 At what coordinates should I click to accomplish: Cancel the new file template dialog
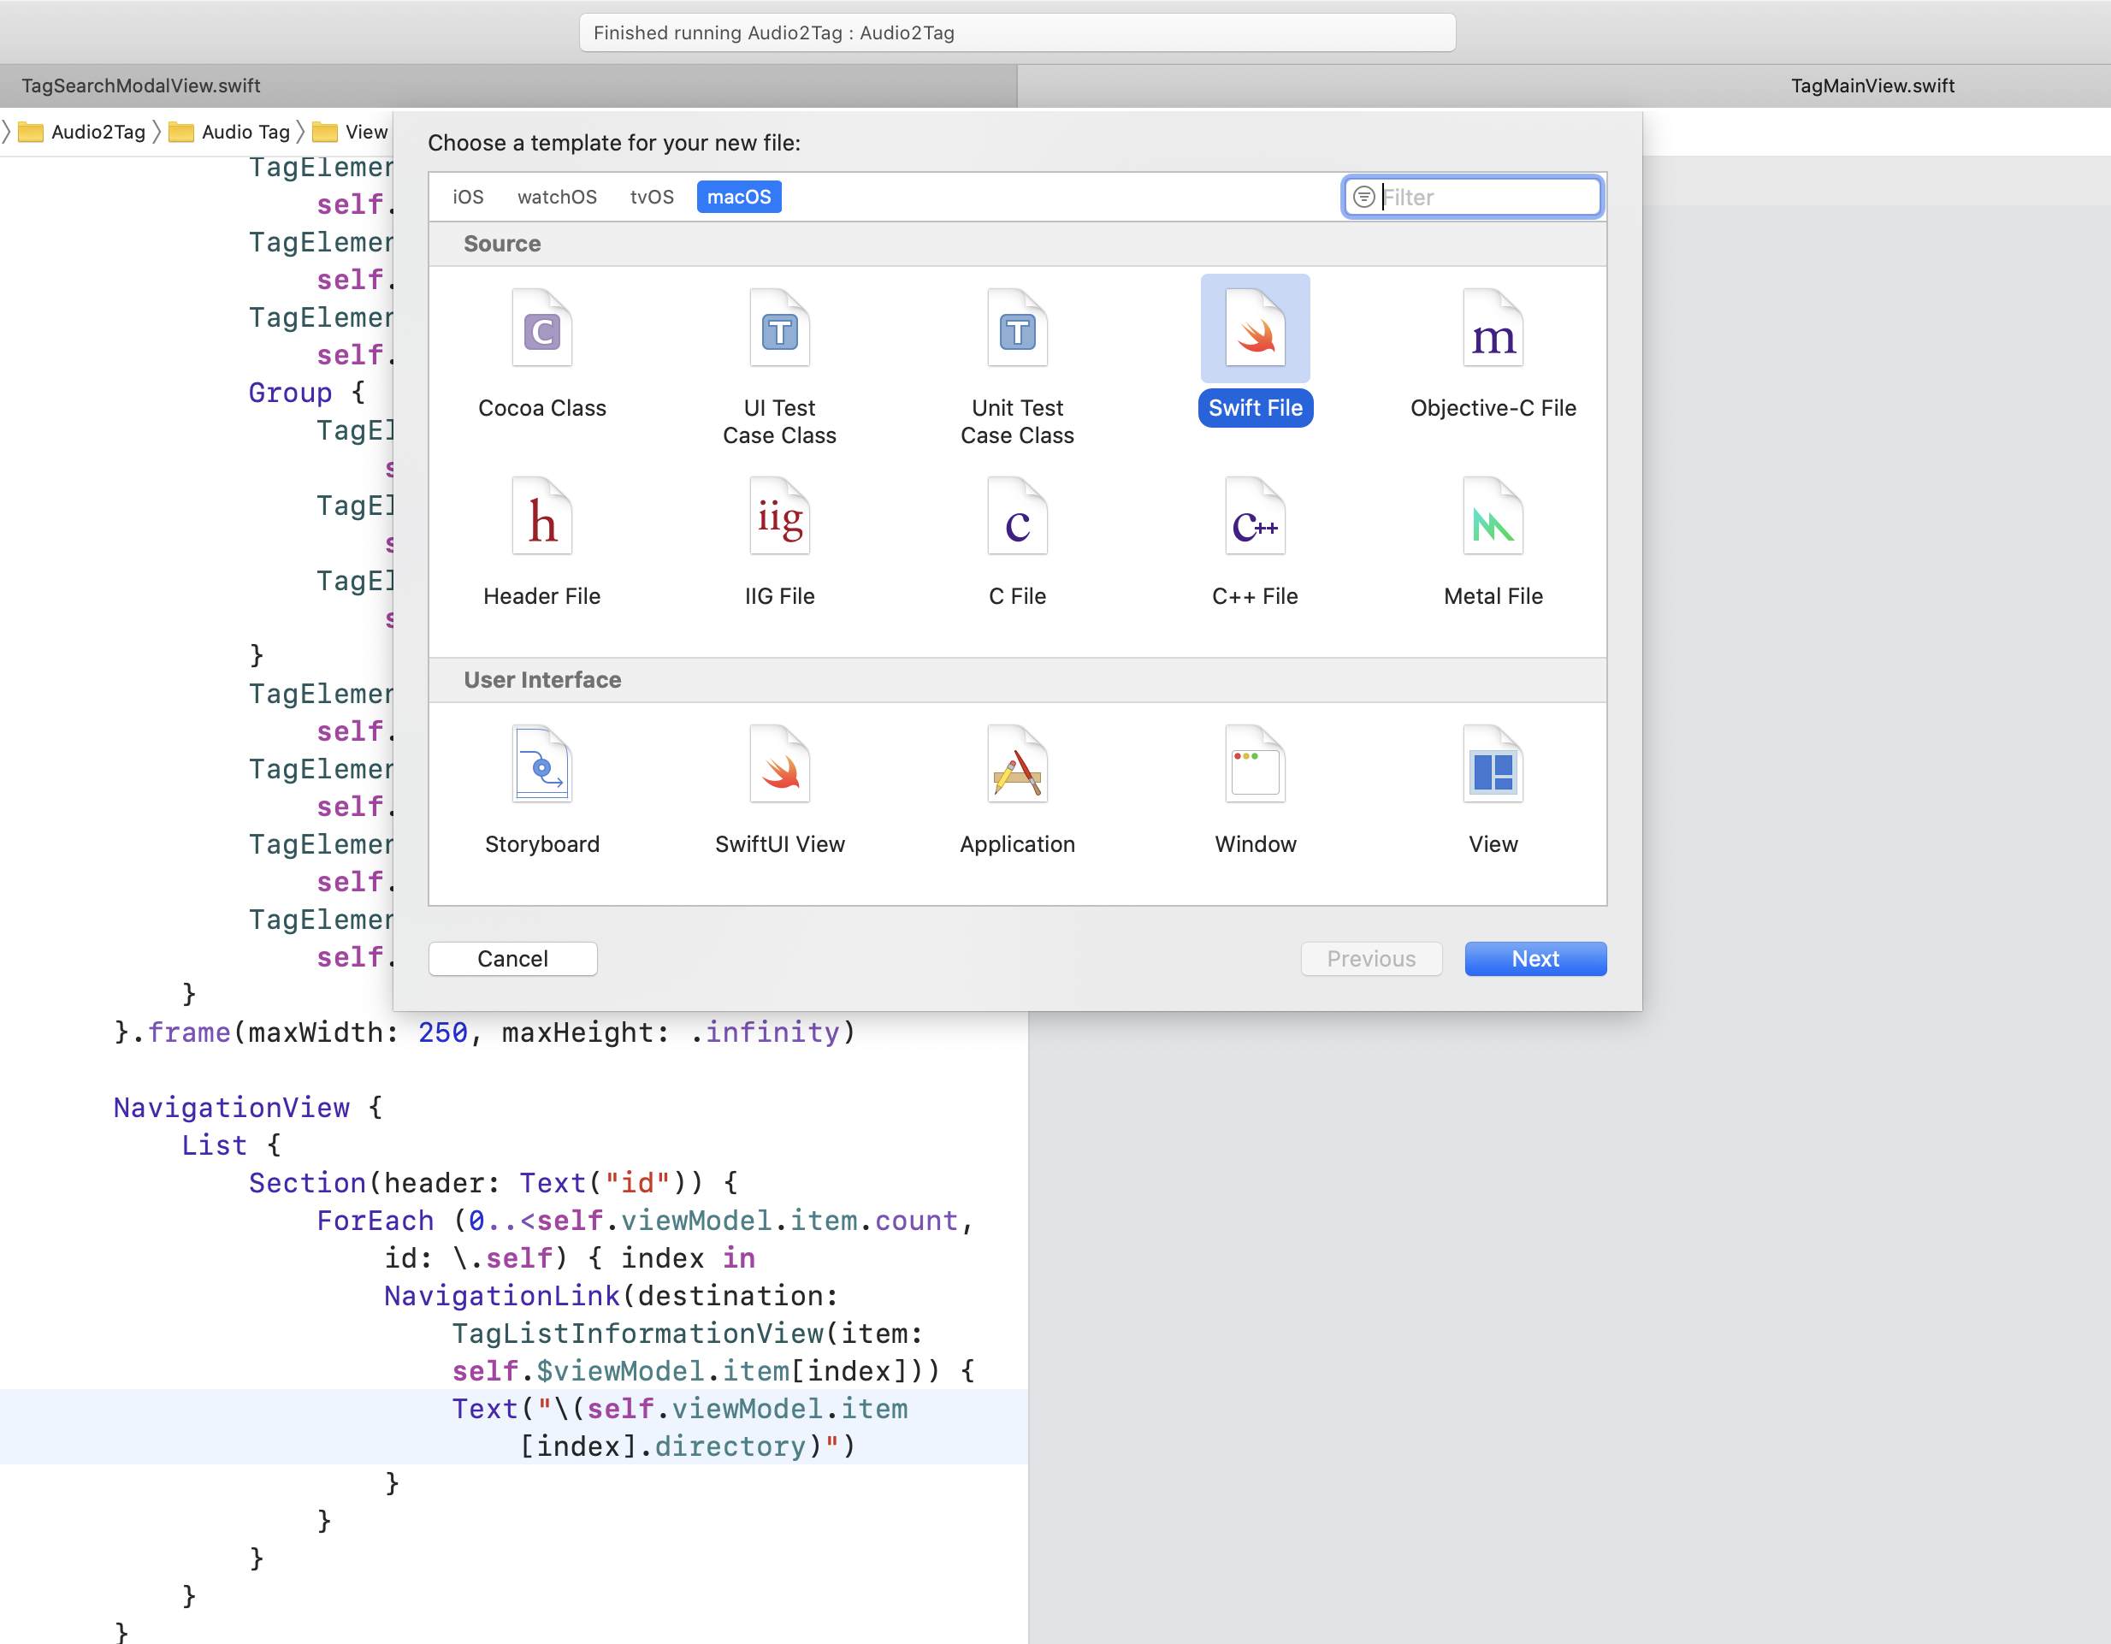pos(512,959)
